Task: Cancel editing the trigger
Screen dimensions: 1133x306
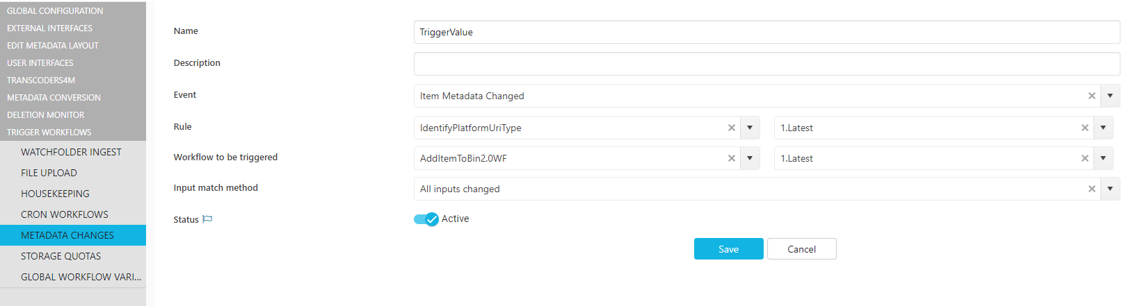Action: point(801,249)
